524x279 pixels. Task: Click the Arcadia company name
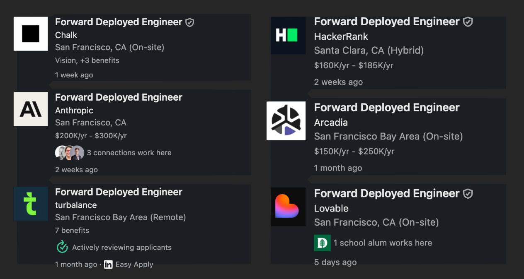pyautogui.click(x=331, y=123)
